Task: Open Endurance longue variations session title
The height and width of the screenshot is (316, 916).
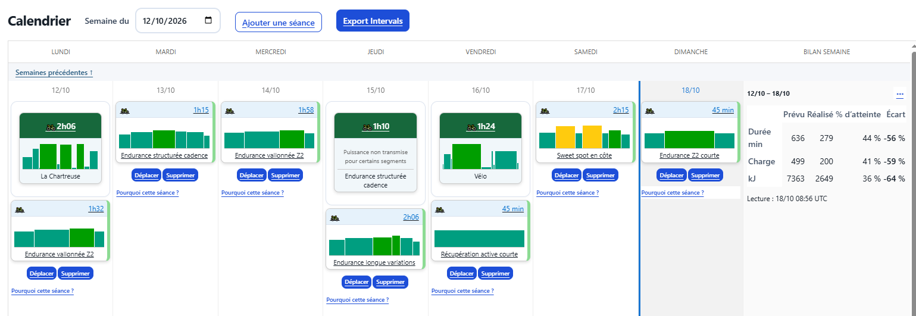Action: (x=374, y=262)
